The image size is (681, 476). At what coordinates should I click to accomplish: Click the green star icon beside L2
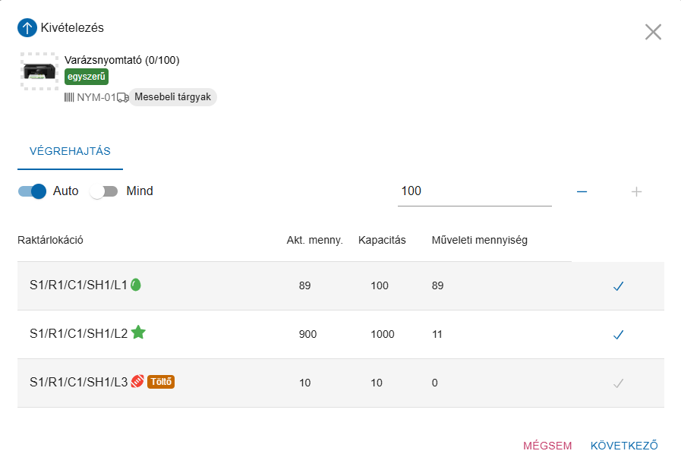pyautogui.click(x=138, y=333)
